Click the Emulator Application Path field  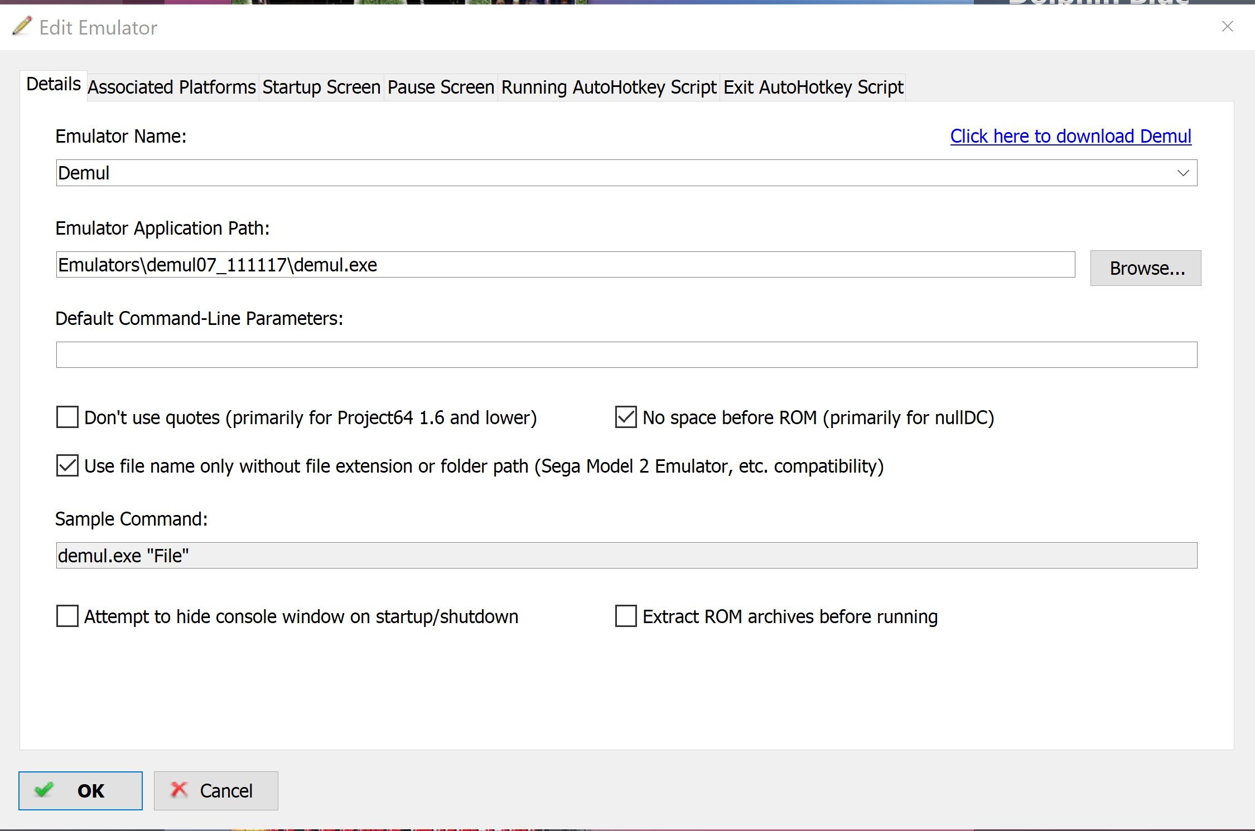pos(566,265)
